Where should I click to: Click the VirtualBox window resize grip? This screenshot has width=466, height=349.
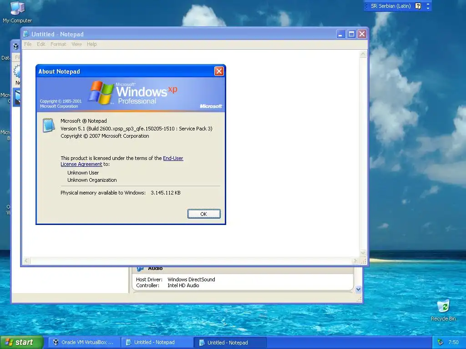coord(359,300)
